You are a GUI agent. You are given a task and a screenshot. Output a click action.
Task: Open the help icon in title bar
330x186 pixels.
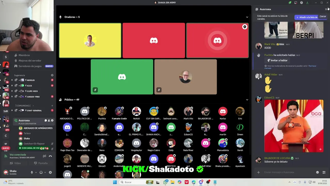[301, 3]
